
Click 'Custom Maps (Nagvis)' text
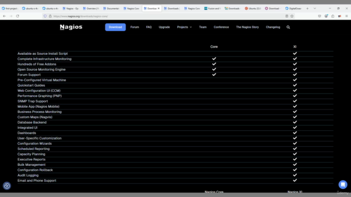point(35,117)
